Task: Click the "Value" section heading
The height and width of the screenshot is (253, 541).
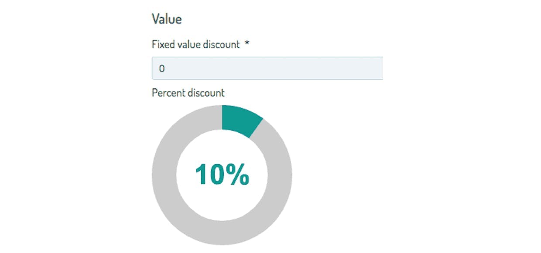Action: tap(167, 19)
